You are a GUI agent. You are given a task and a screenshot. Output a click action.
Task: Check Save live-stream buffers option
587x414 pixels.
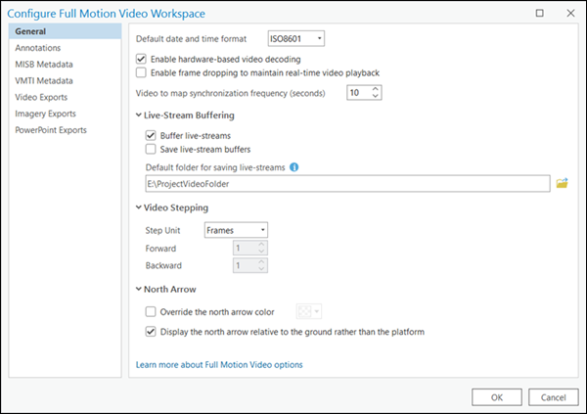151,149
